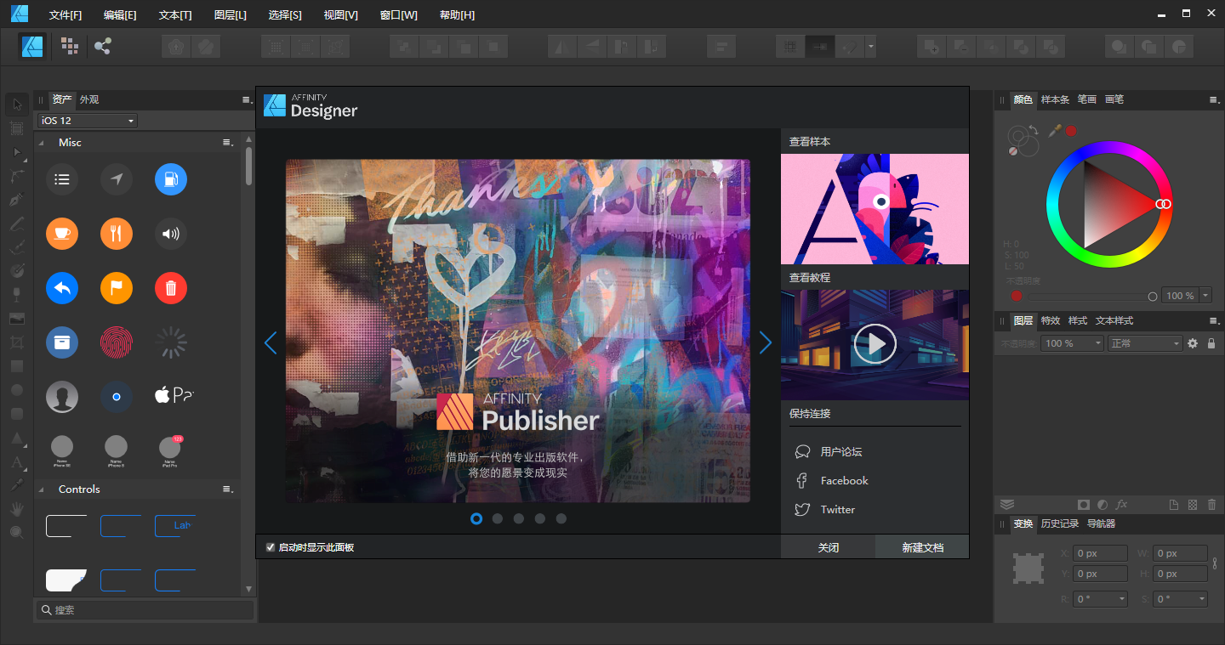Click the blue reply arrow asset
1225x645 pixels.
62,288
